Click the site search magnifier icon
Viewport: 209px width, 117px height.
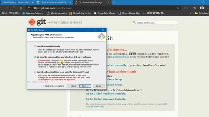point(134,22)
